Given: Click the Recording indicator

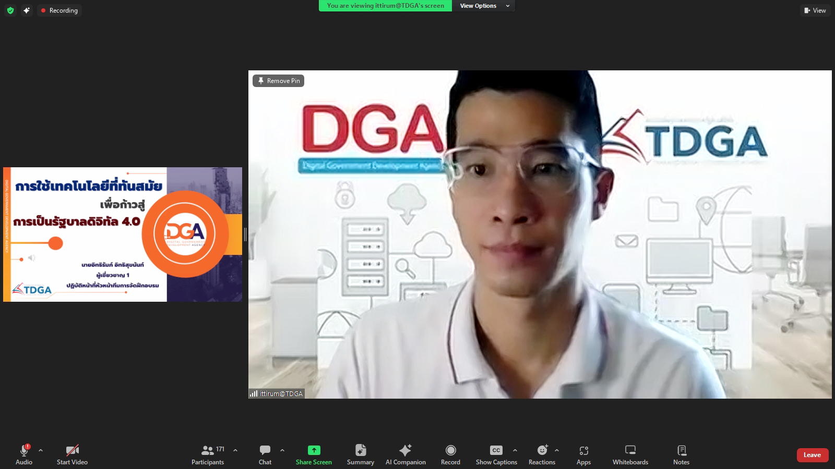Looking at the screenshot, I should (59, 10).
